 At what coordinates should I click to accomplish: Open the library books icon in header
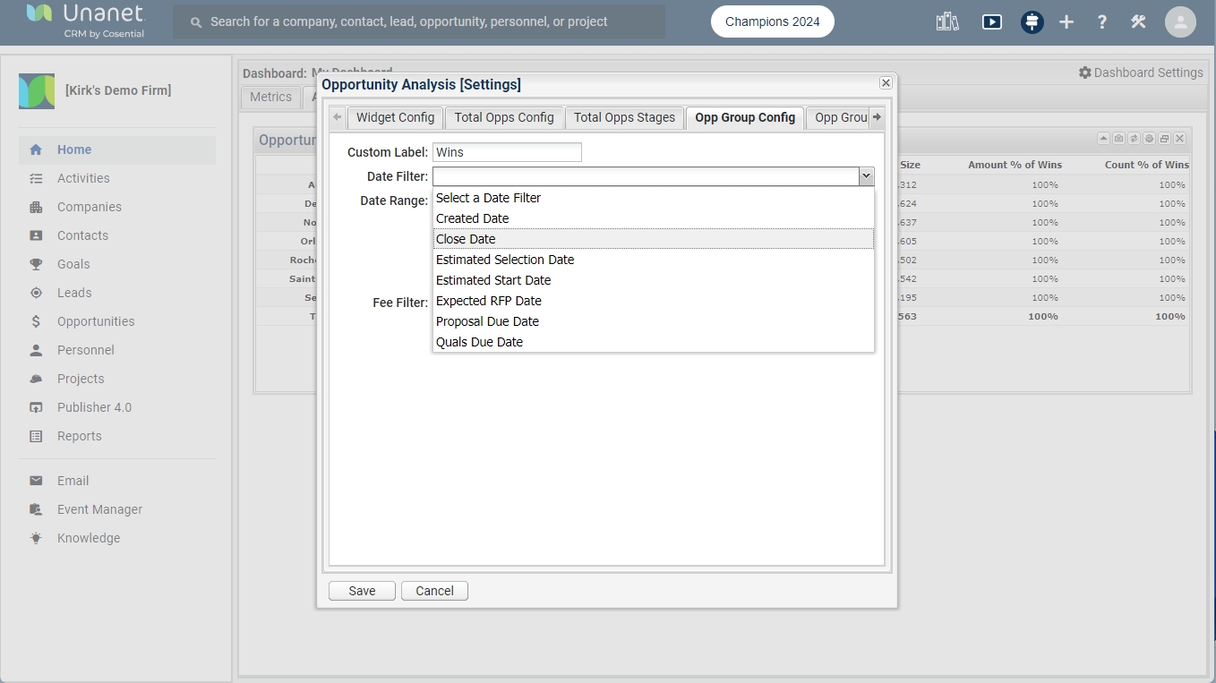tap(947, 22)
